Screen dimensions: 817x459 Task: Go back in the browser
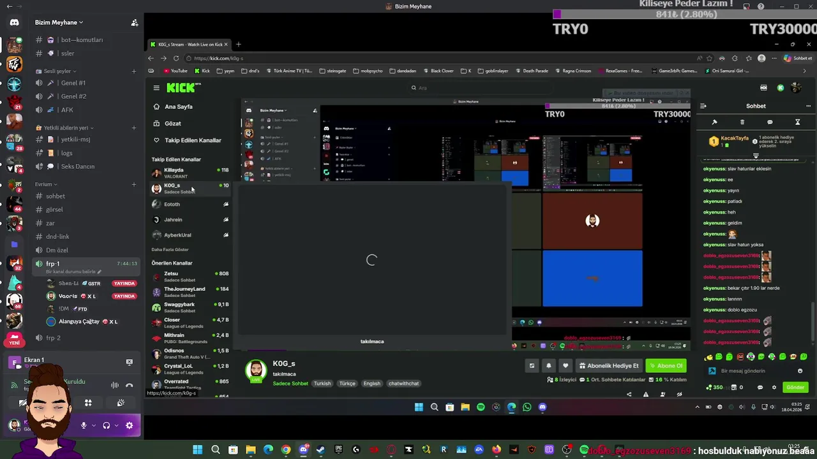pyautogui.click(x=151, y=58)
